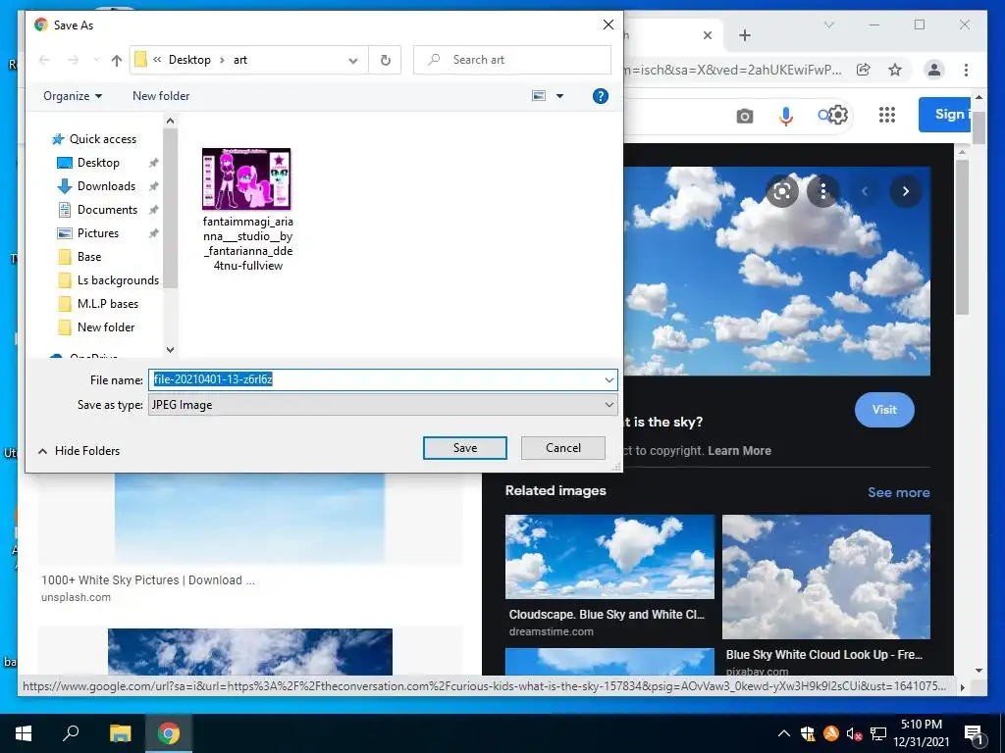Open the large sky preview image
Screen dimensions: 1005x753
click(776, 271)
